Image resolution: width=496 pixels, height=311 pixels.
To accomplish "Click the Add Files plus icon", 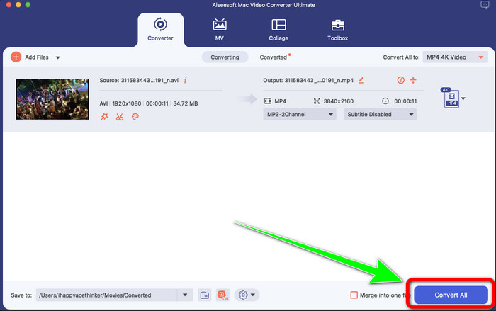I will [x=16, y=57].
